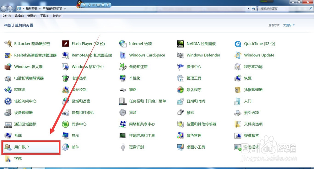Click the 同步中心 green icon

pos(66,124)
